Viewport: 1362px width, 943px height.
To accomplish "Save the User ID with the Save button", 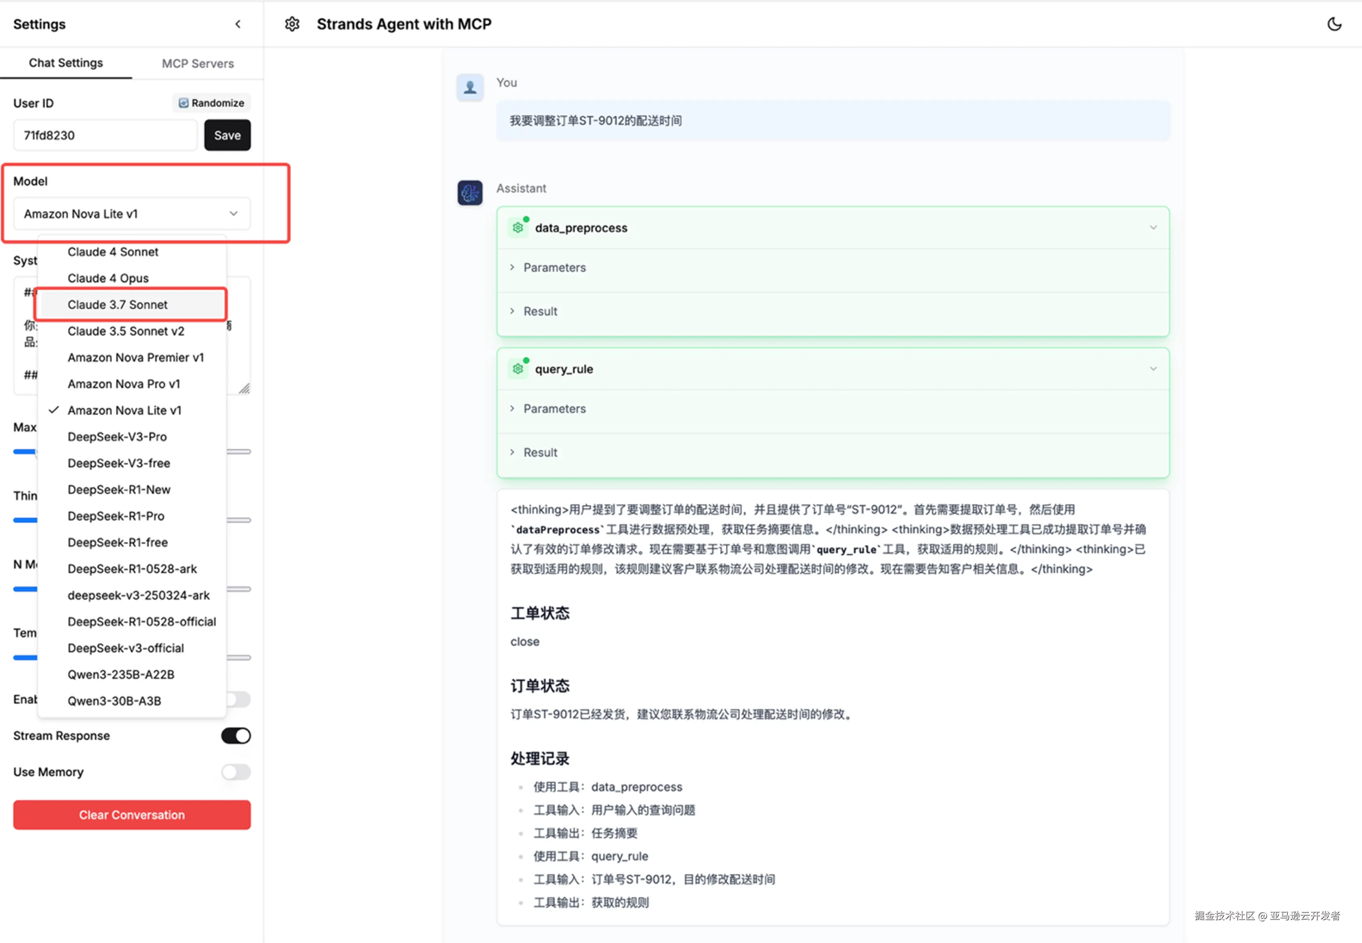I will [x=227, y=135].
